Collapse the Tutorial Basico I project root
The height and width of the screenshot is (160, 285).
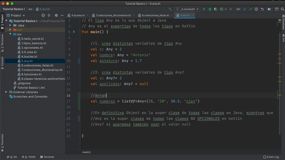7,21
